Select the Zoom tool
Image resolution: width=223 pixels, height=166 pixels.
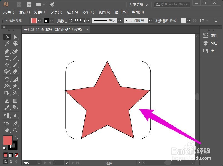(x=15, y=130)
